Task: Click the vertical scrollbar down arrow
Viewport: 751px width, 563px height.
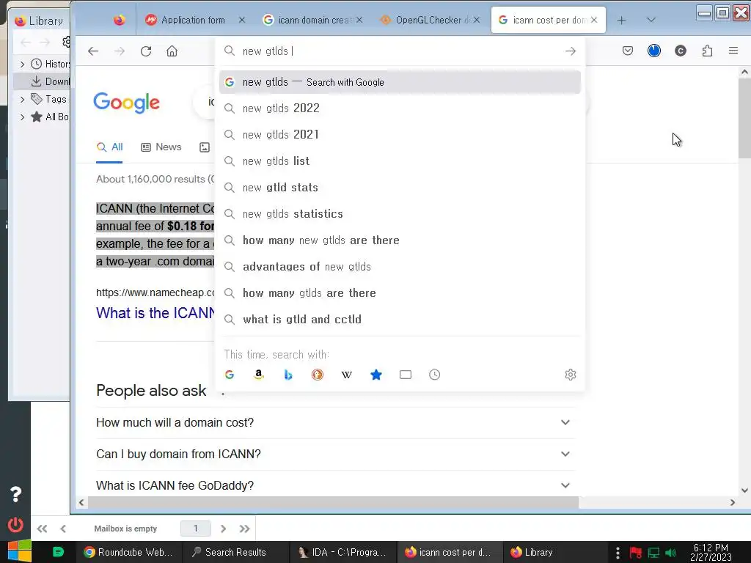Action: pyautogui.click(x=744, y=490)
